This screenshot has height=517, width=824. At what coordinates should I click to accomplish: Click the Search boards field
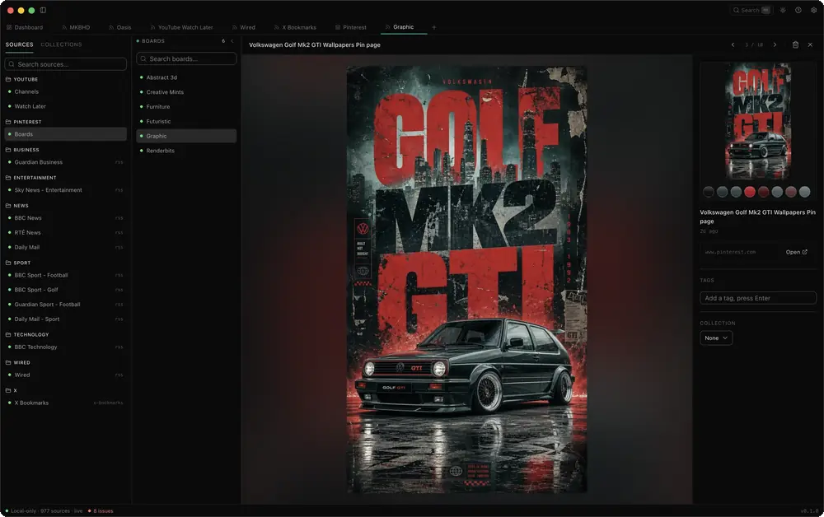[x=186, y=58]
